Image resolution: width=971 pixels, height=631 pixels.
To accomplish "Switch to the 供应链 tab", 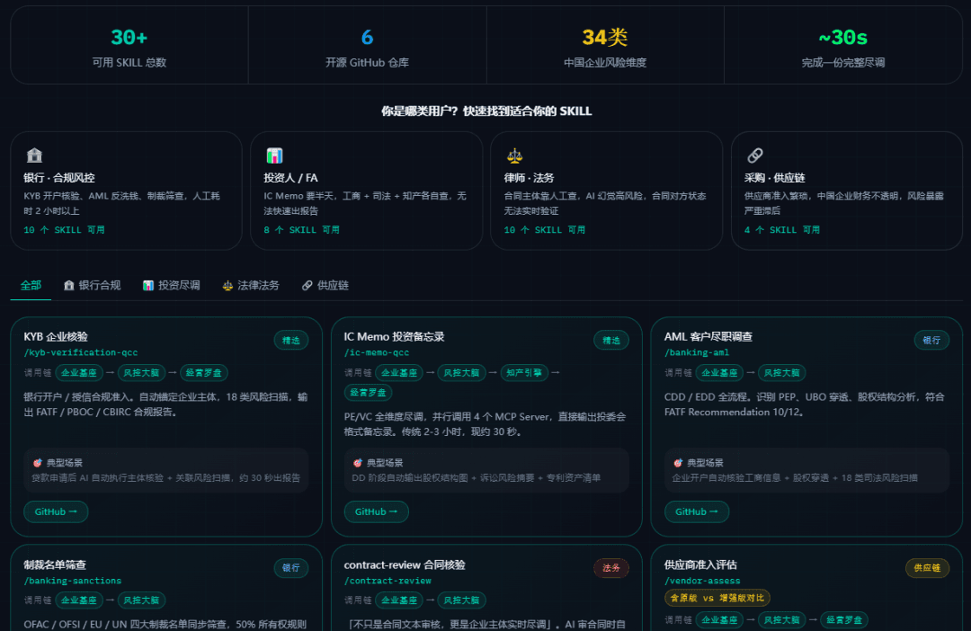I will coord(325,285).
